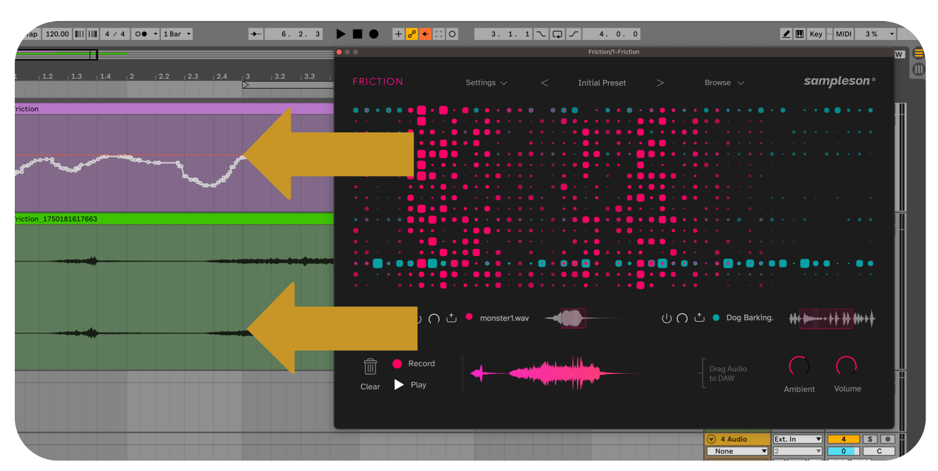Click the upload icon beside monster1.wav
This screenshot has height=471, width=938.
451,318
